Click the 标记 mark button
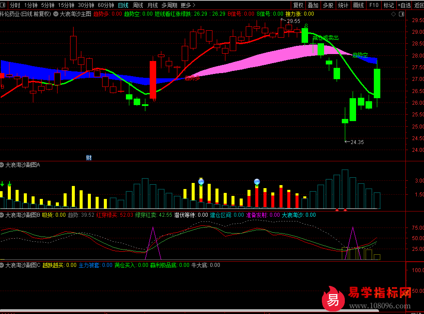 pyautogui.click(x=389, y=5)
